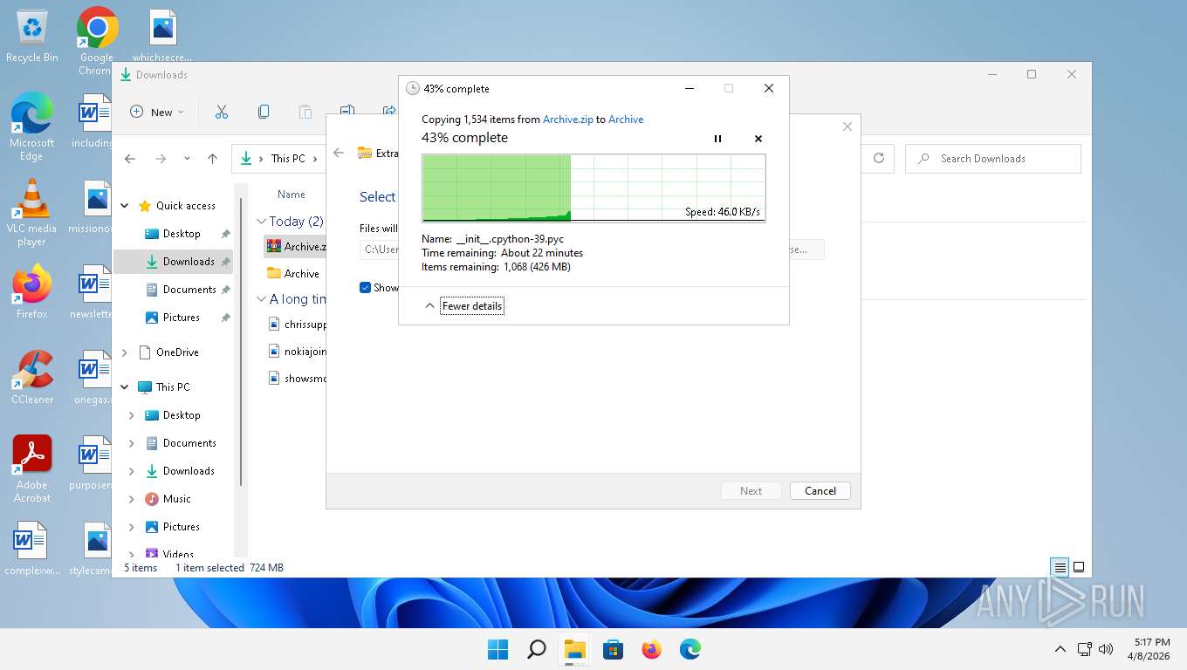Open recent locations dropdown chevron

(187, 159)
